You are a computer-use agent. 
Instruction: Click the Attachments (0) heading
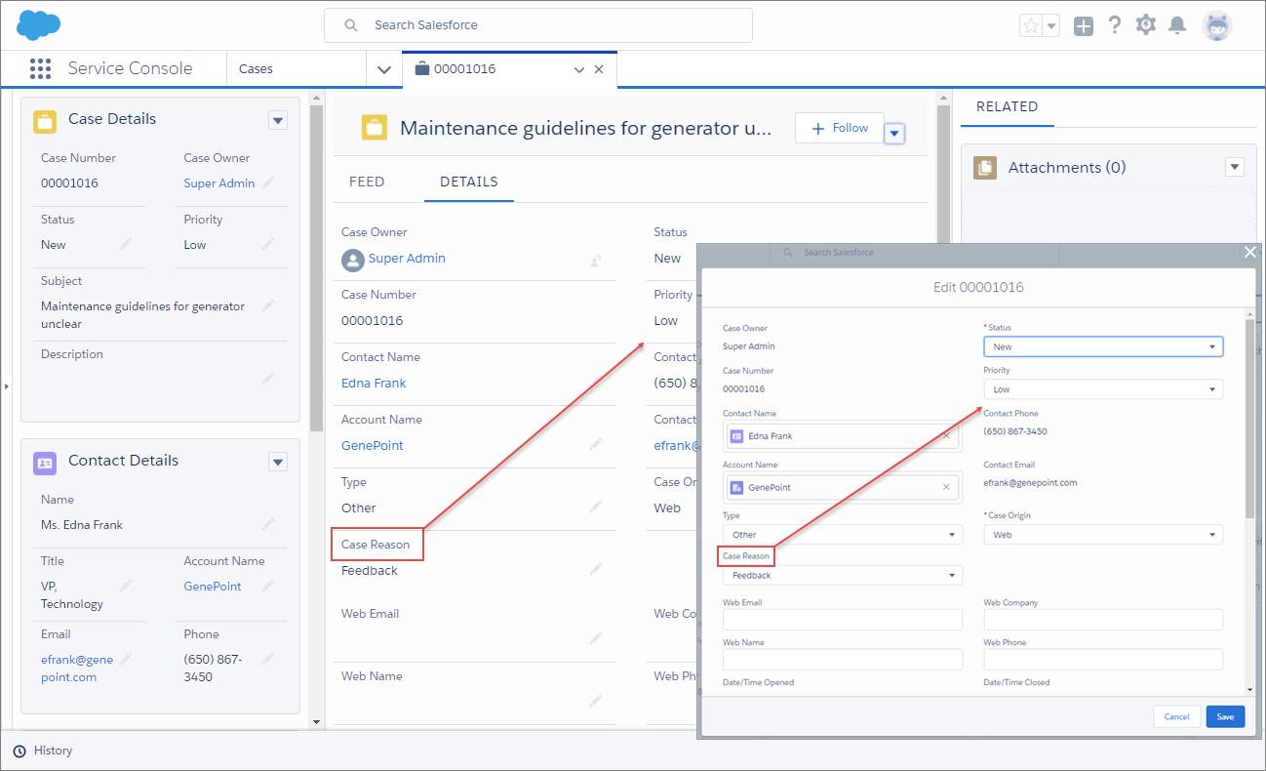(x=1067, y=167)
